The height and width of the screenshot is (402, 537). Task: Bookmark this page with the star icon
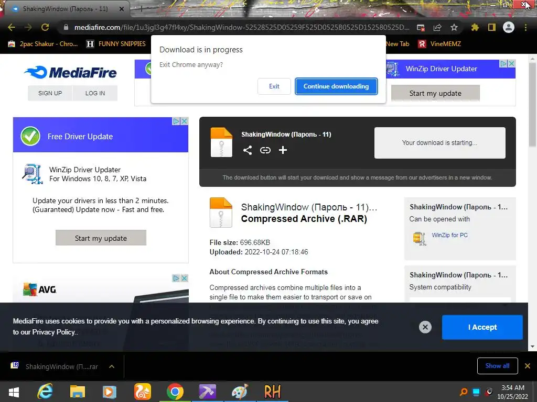(454, 27)
